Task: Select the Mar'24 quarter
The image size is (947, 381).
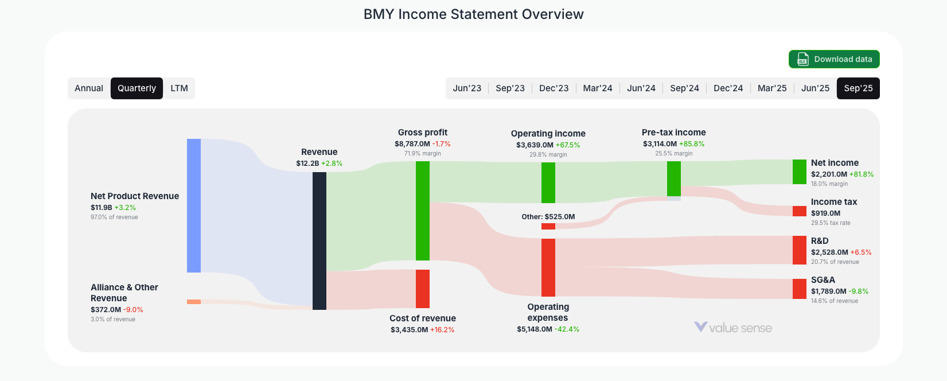Action: coord(597,88)
